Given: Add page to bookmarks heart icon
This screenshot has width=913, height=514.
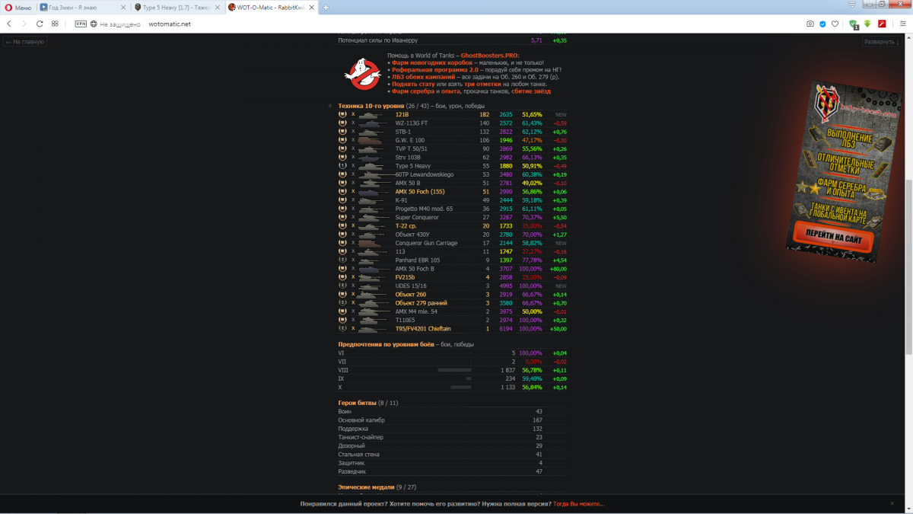Looking at the screenshot, I should point(835,24).
